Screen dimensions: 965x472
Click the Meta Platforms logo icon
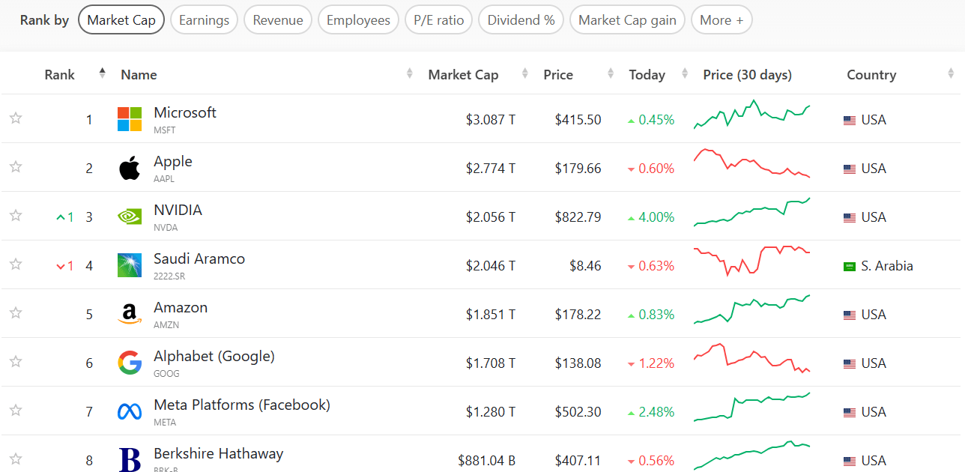click(x=130, y=411)
